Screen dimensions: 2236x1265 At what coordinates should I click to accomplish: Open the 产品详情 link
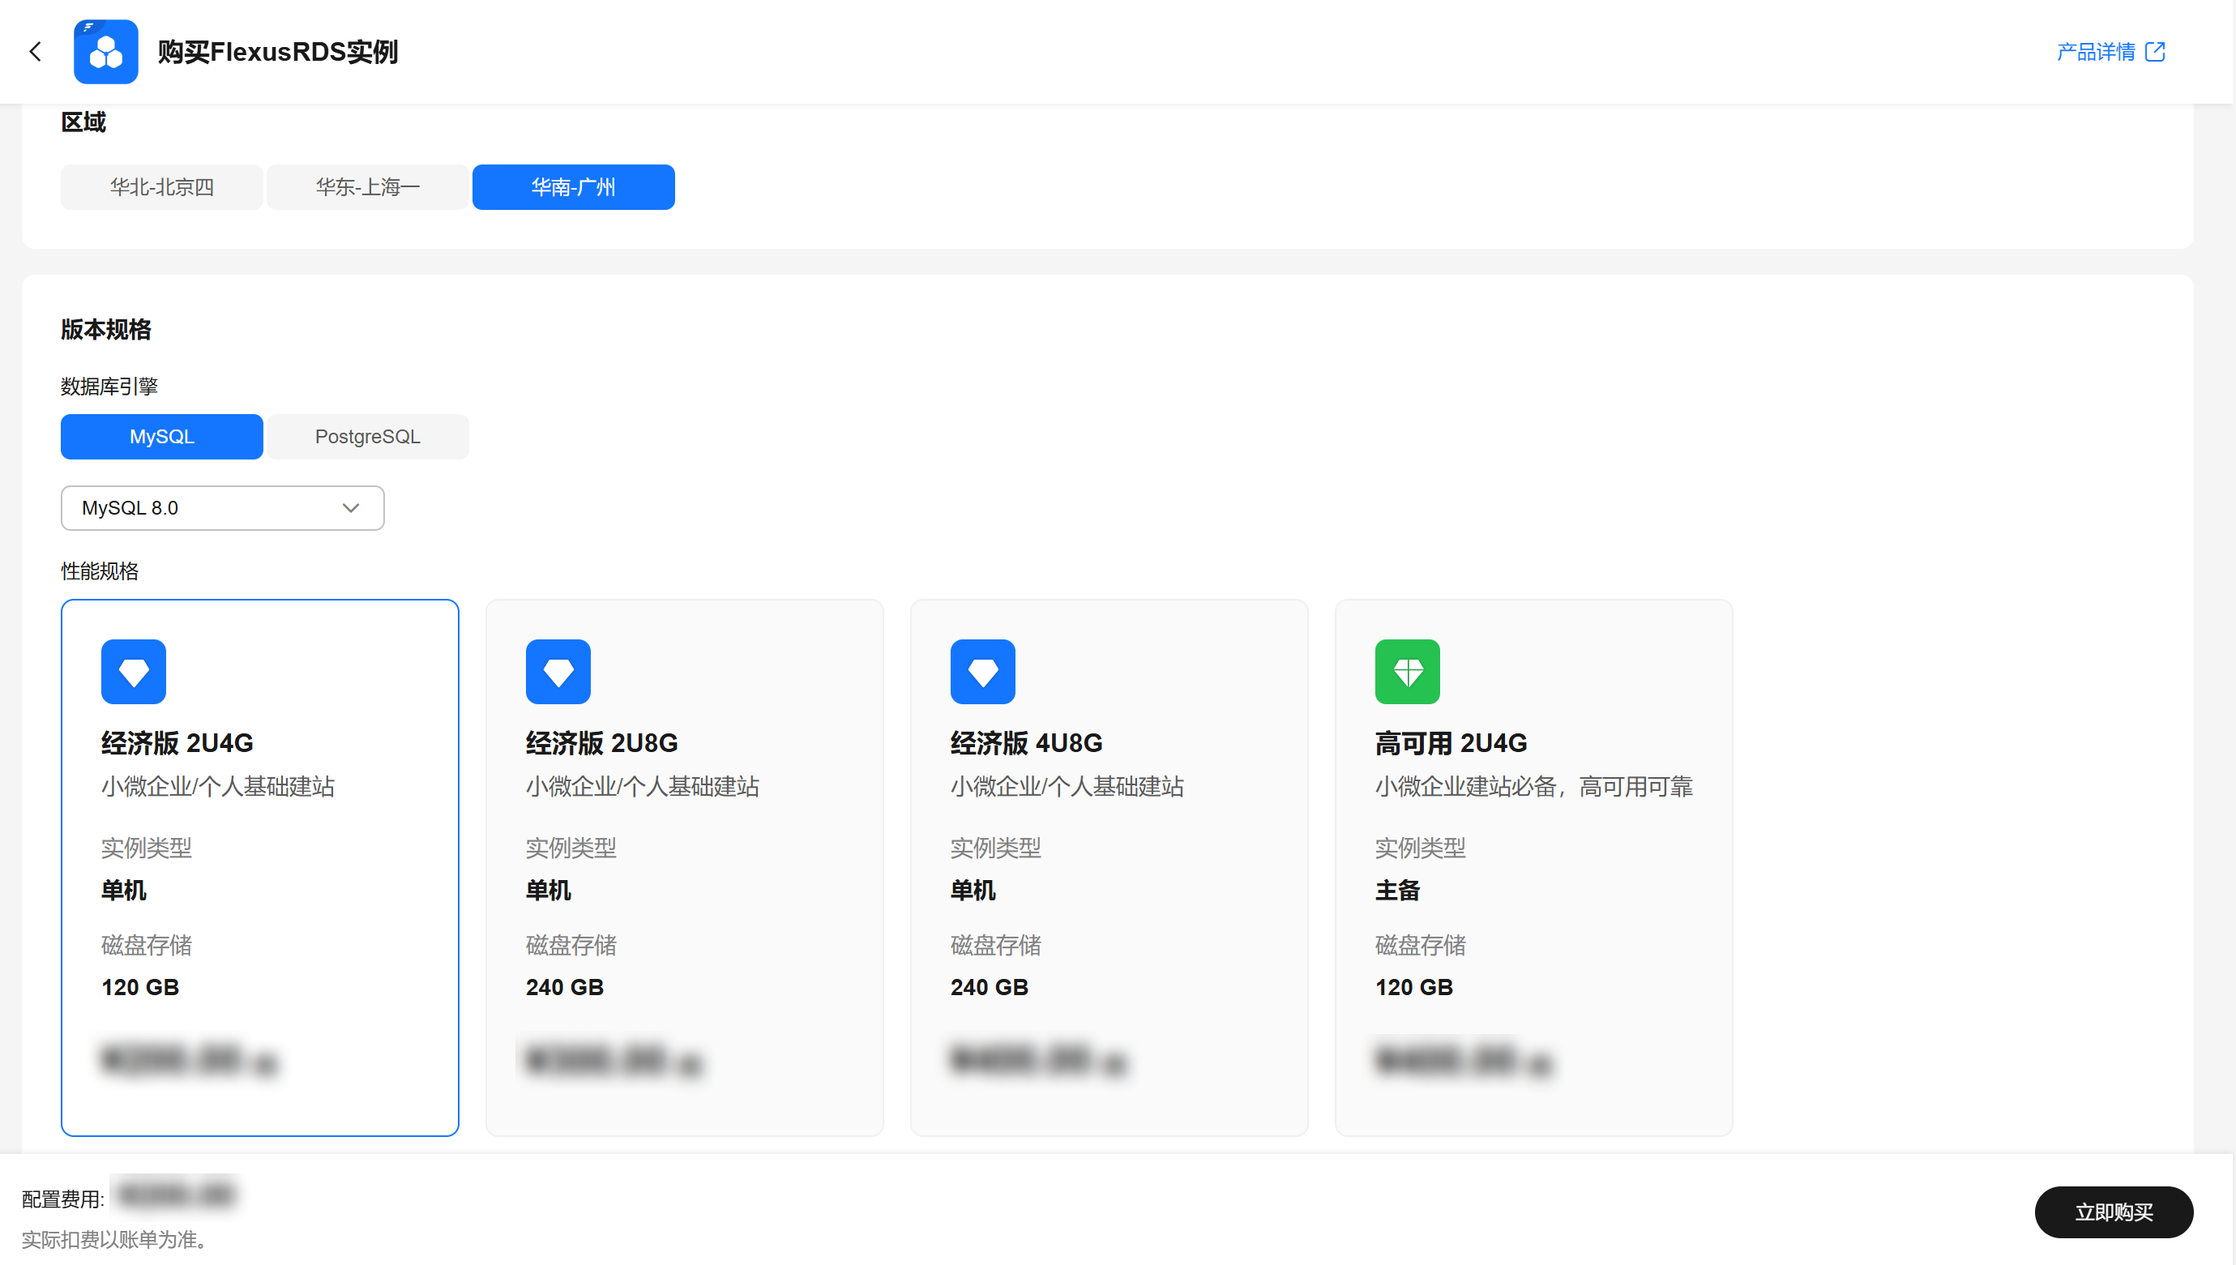click(2096, 52)
